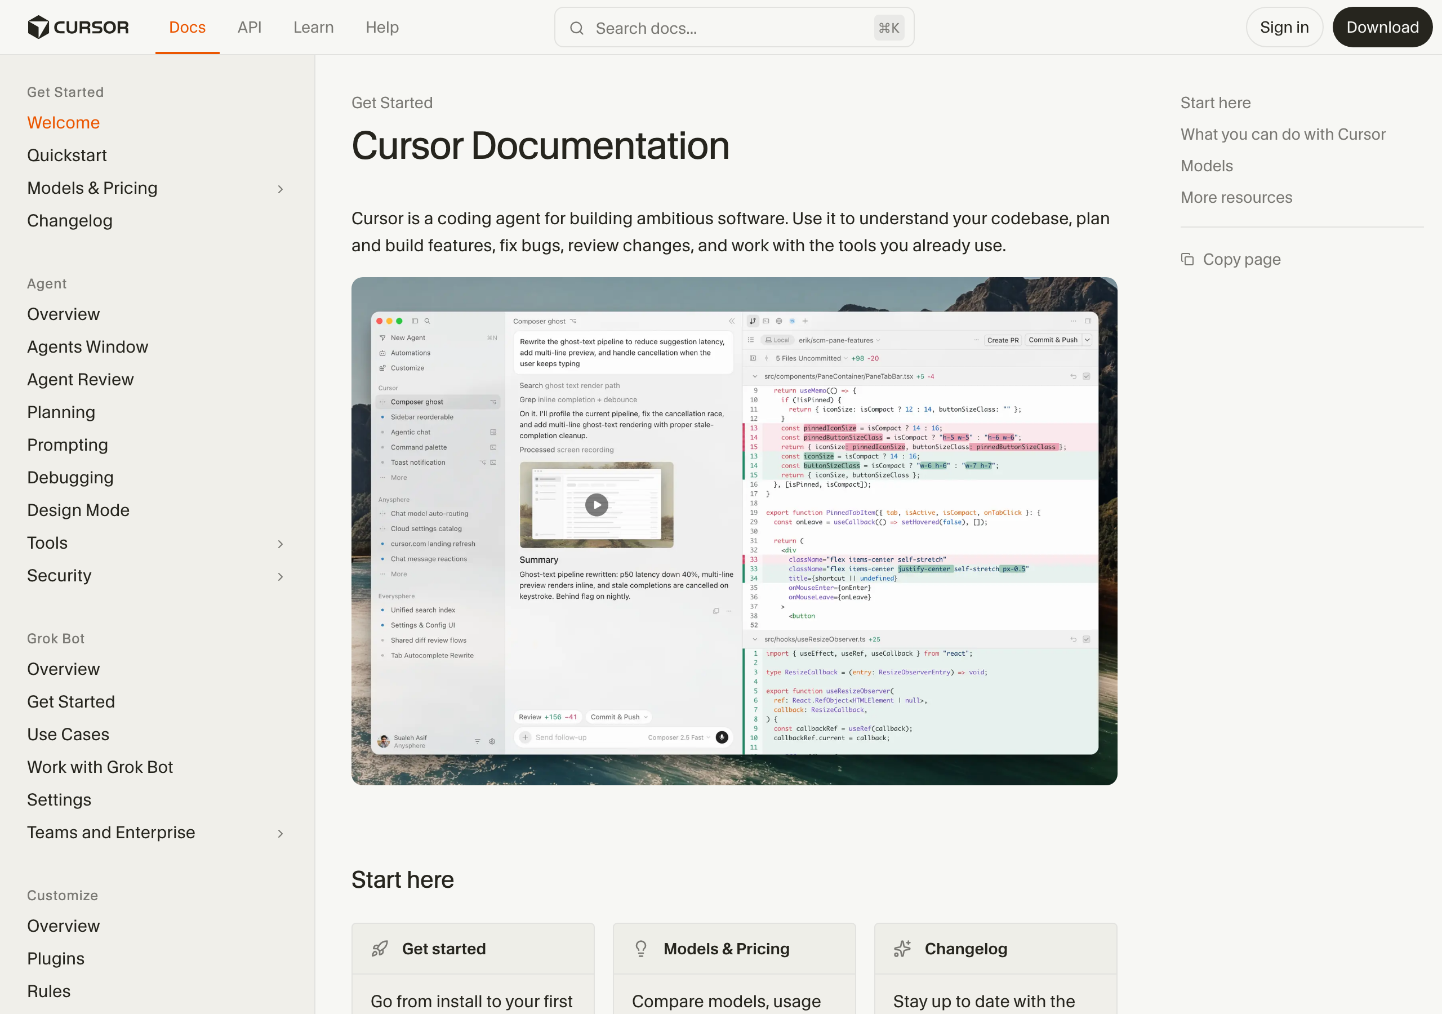Toggle the stage checkbox for PaneTabBar.tsx file
The image size is (1442, 1014).
[1087, 376]
